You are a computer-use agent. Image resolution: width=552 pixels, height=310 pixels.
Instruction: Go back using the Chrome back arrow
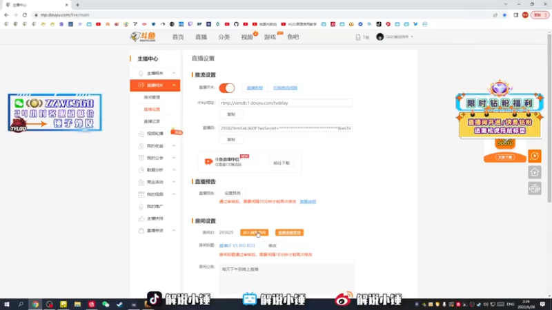(x=6, y=14)
